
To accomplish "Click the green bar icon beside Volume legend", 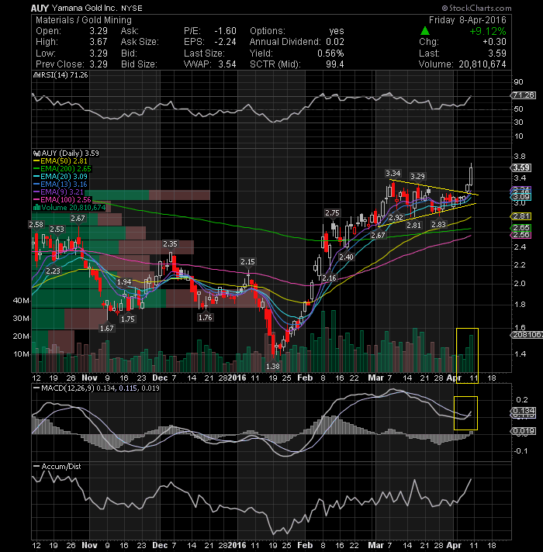I will [36, 207].
